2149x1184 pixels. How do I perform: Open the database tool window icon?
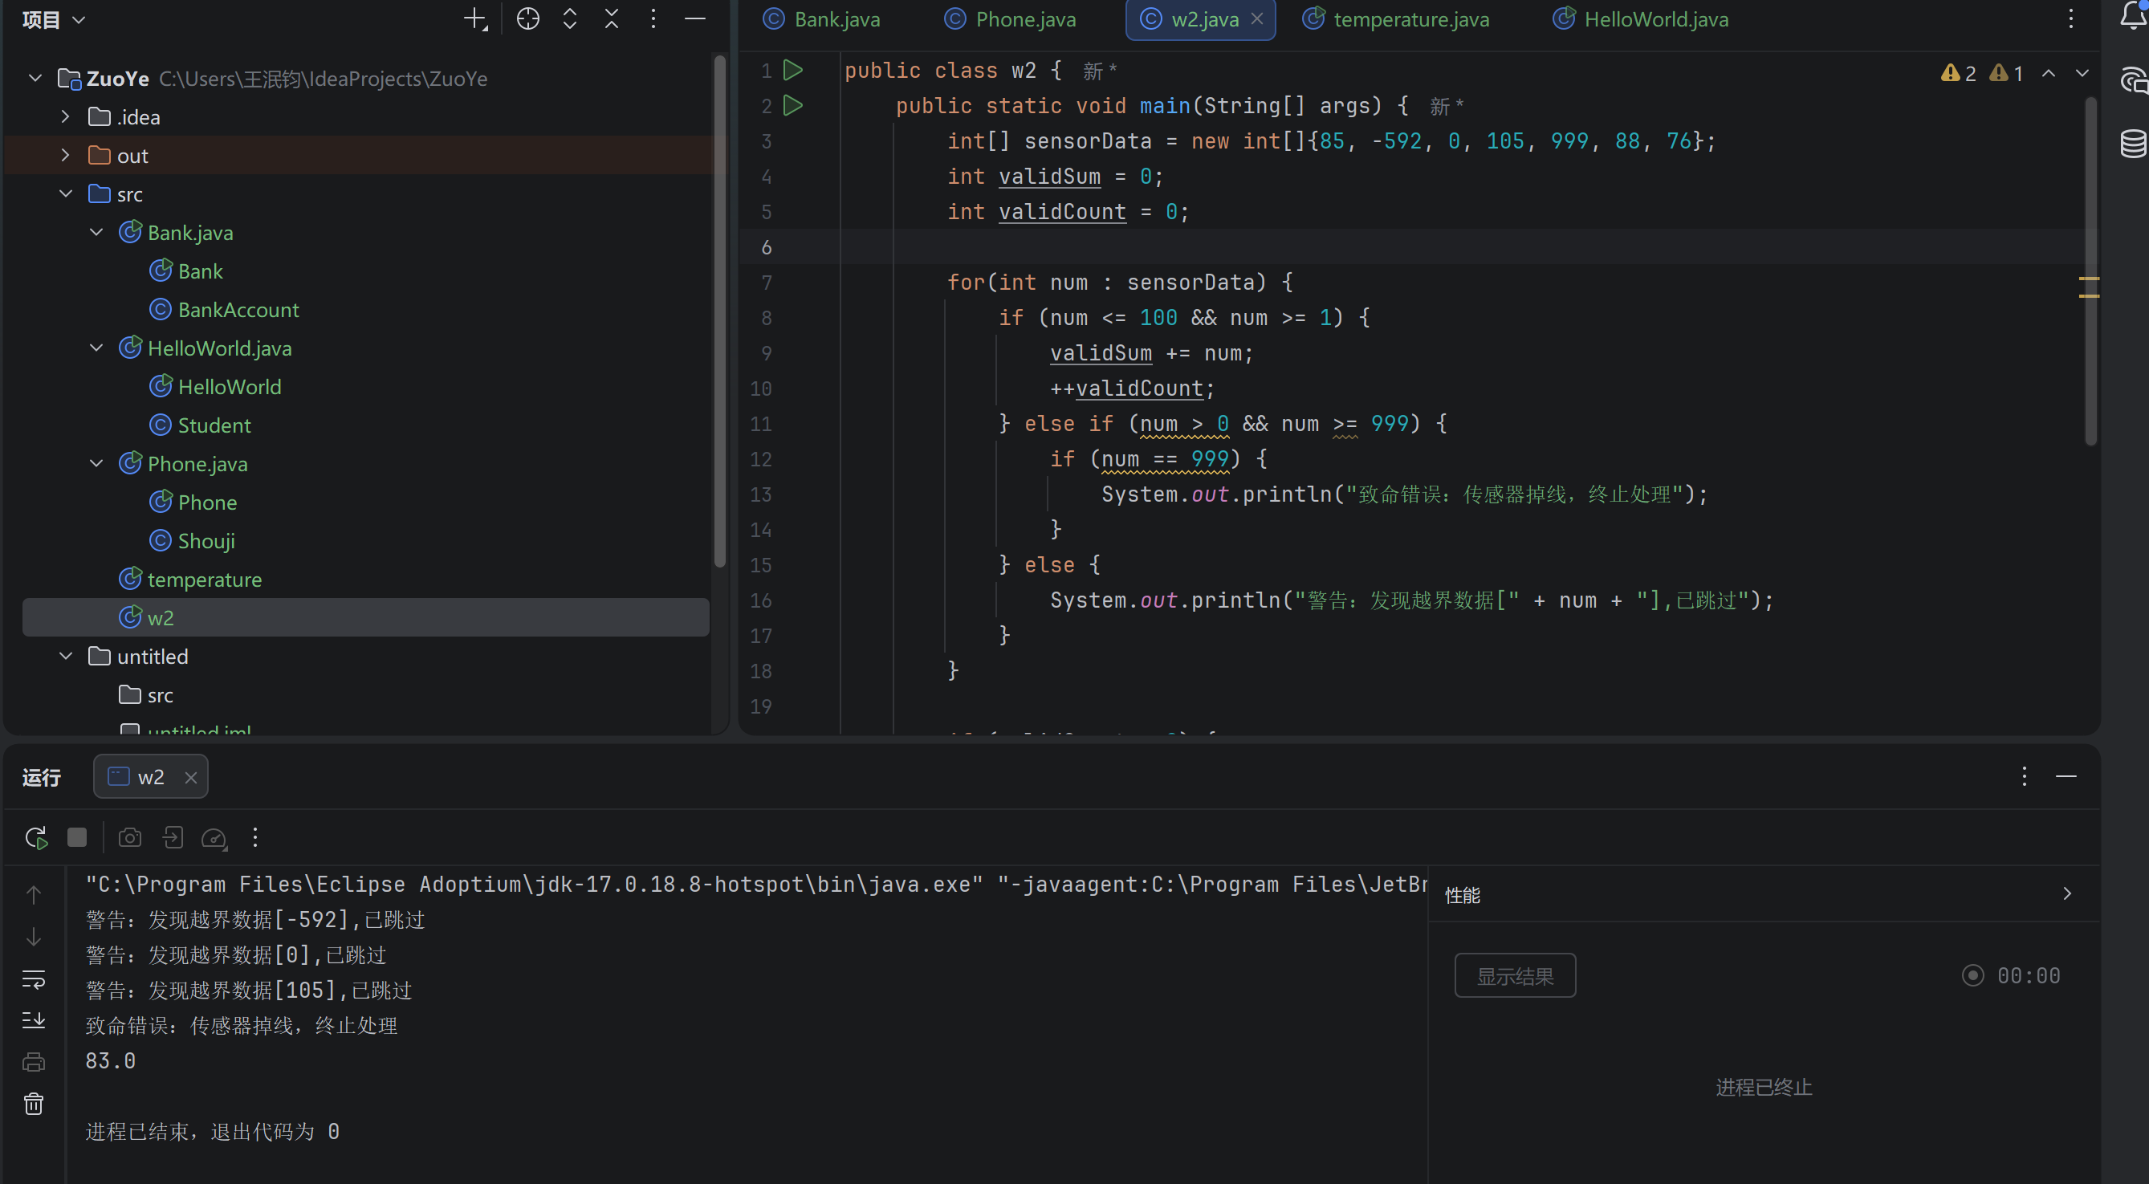(2133, 144)
